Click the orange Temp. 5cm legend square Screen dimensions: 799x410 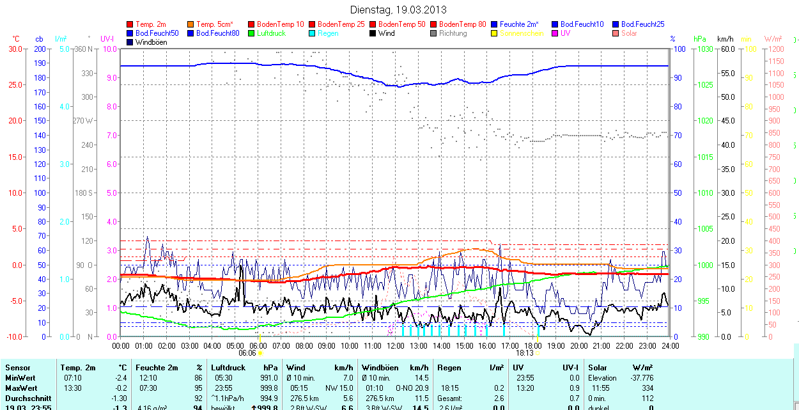[191, 24]
